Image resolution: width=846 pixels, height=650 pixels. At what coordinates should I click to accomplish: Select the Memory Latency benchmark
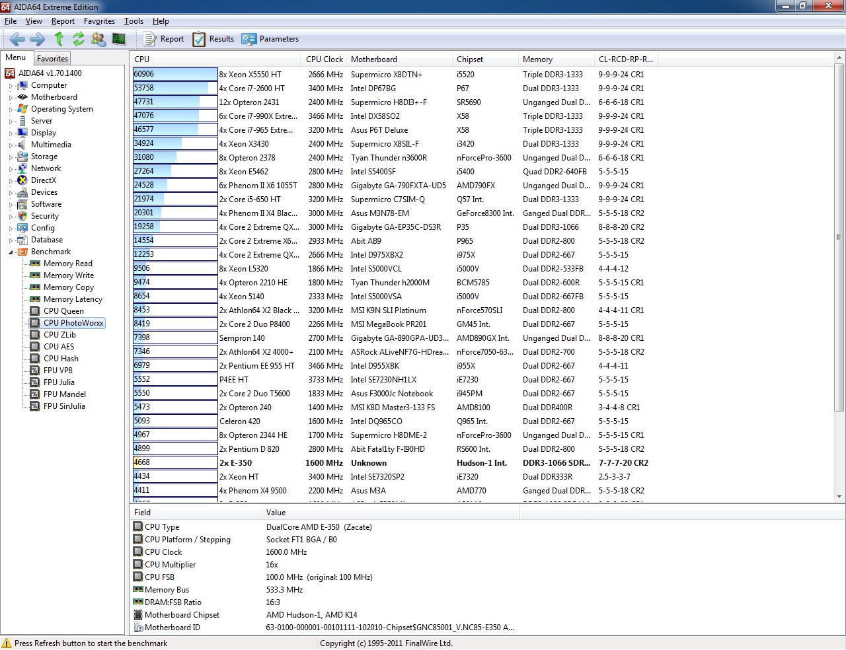(x=73, y=299)
